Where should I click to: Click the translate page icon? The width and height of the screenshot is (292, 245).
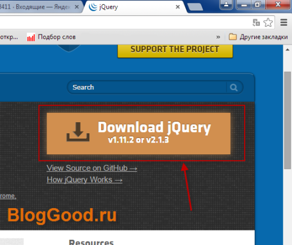pos(256,22)
